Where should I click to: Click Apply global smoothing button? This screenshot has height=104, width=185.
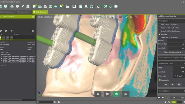(172, 52)
